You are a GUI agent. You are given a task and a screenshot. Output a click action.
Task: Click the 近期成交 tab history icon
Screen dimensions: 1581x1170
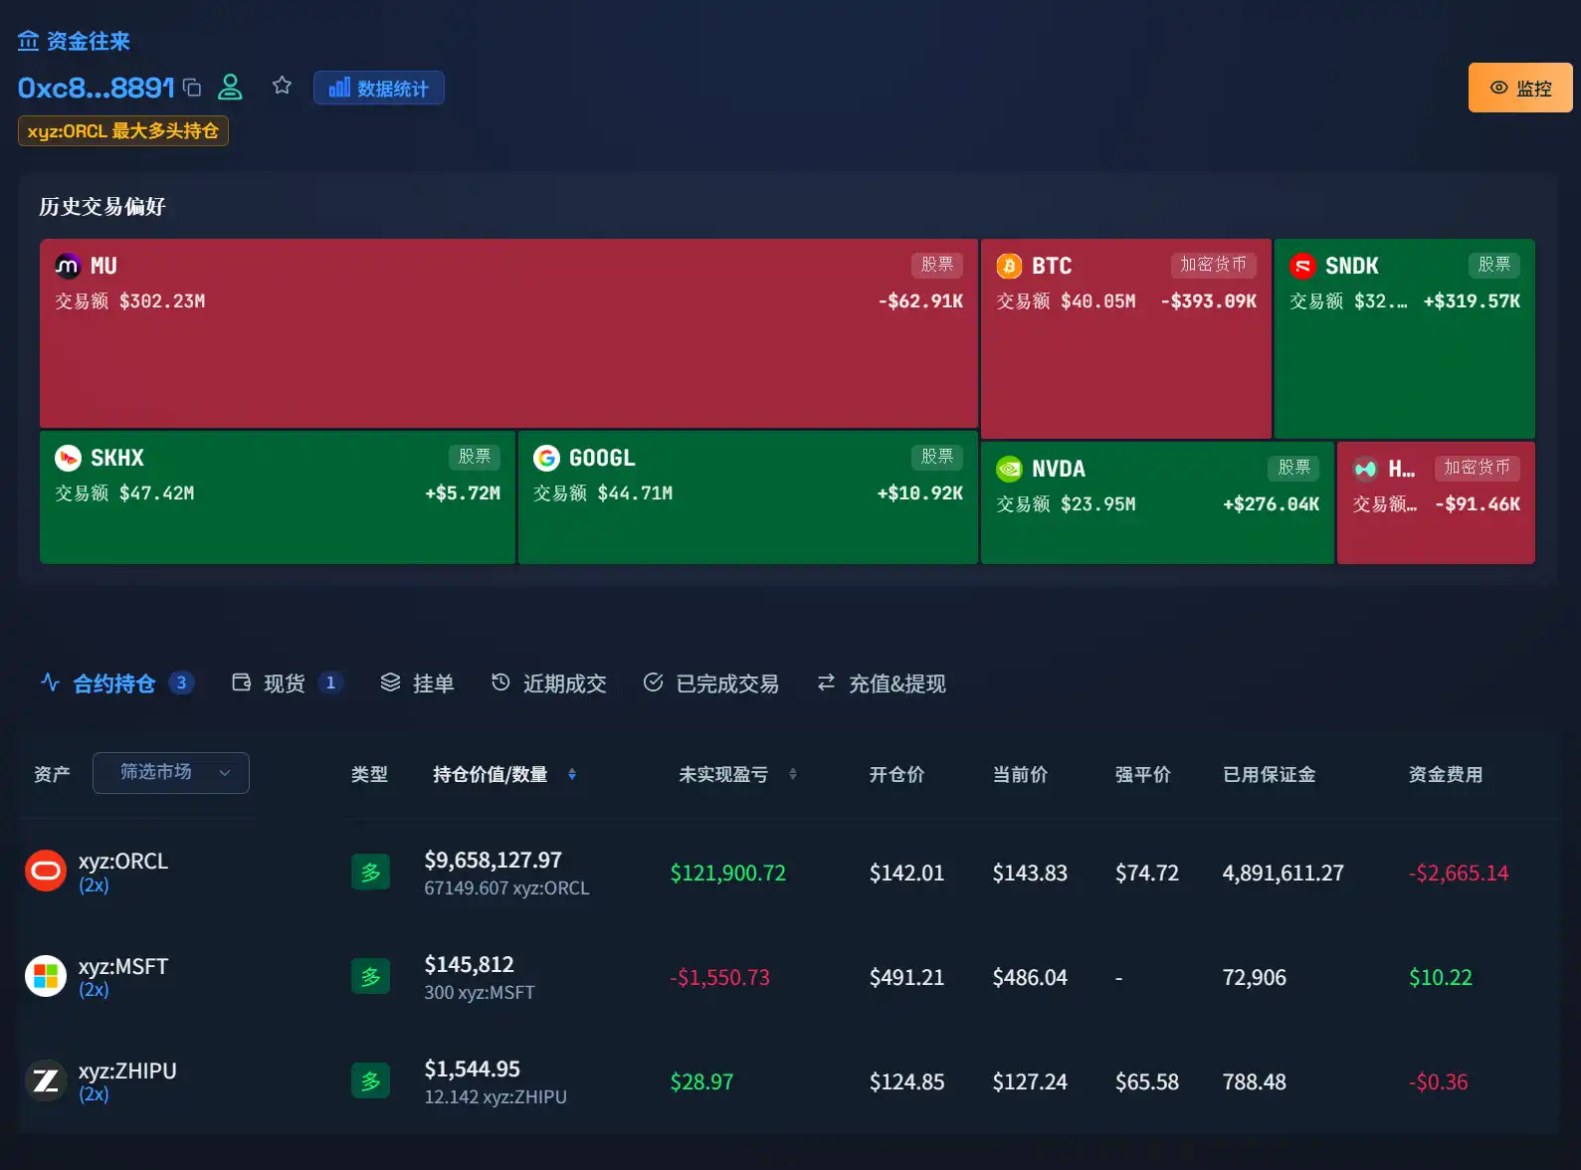click(x=500, y=682)
